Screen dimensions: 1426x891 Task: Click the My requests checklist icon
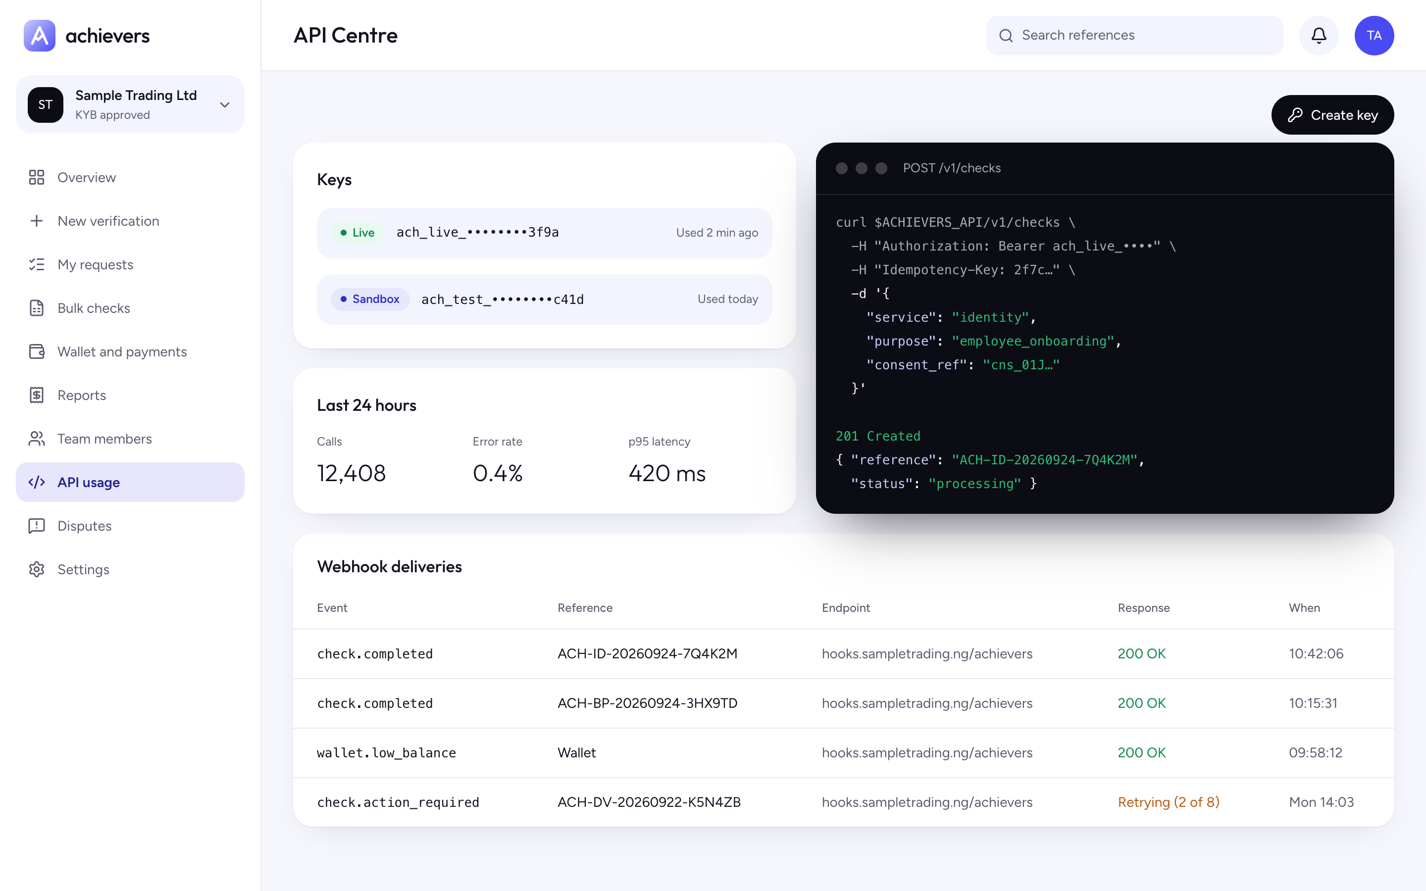point(37,265)
